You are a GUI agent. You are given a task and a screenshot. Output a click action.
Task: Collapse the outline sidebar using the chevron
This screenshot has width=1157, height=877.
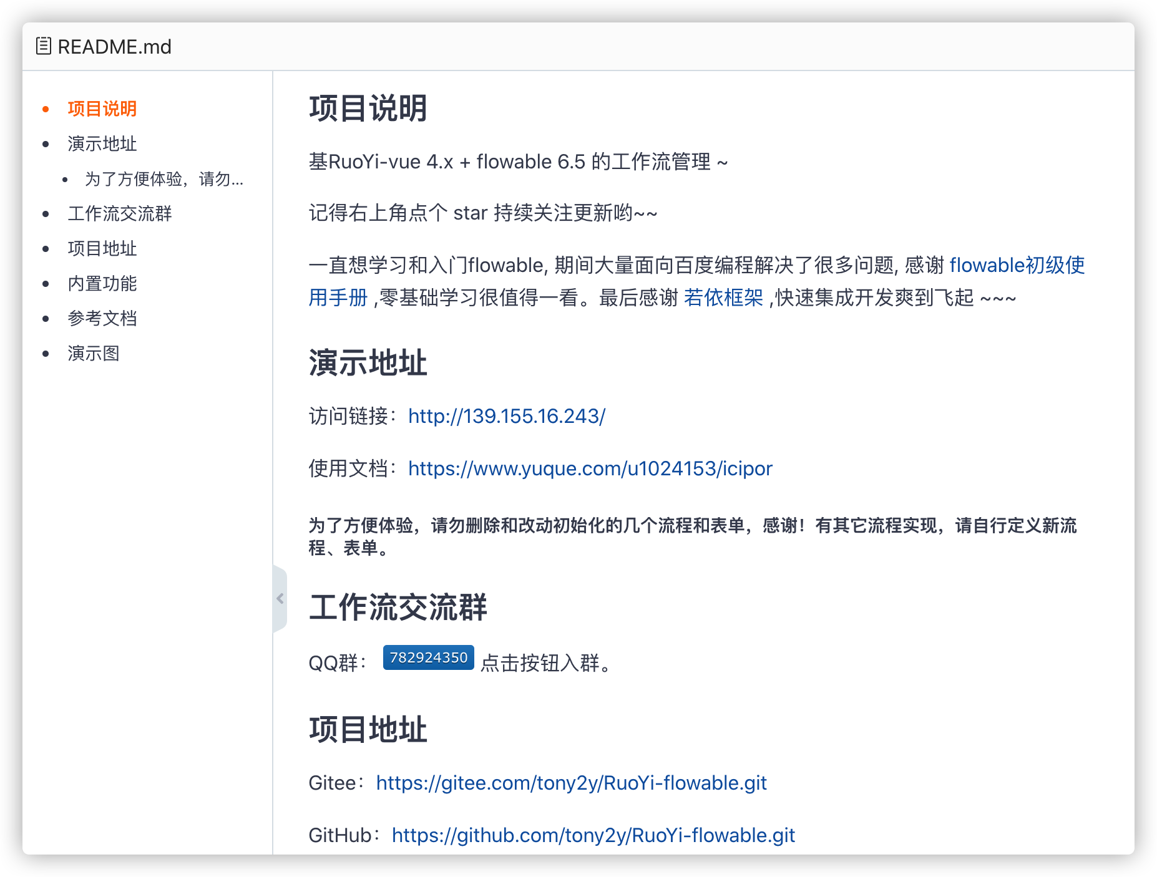coord(280,598)
